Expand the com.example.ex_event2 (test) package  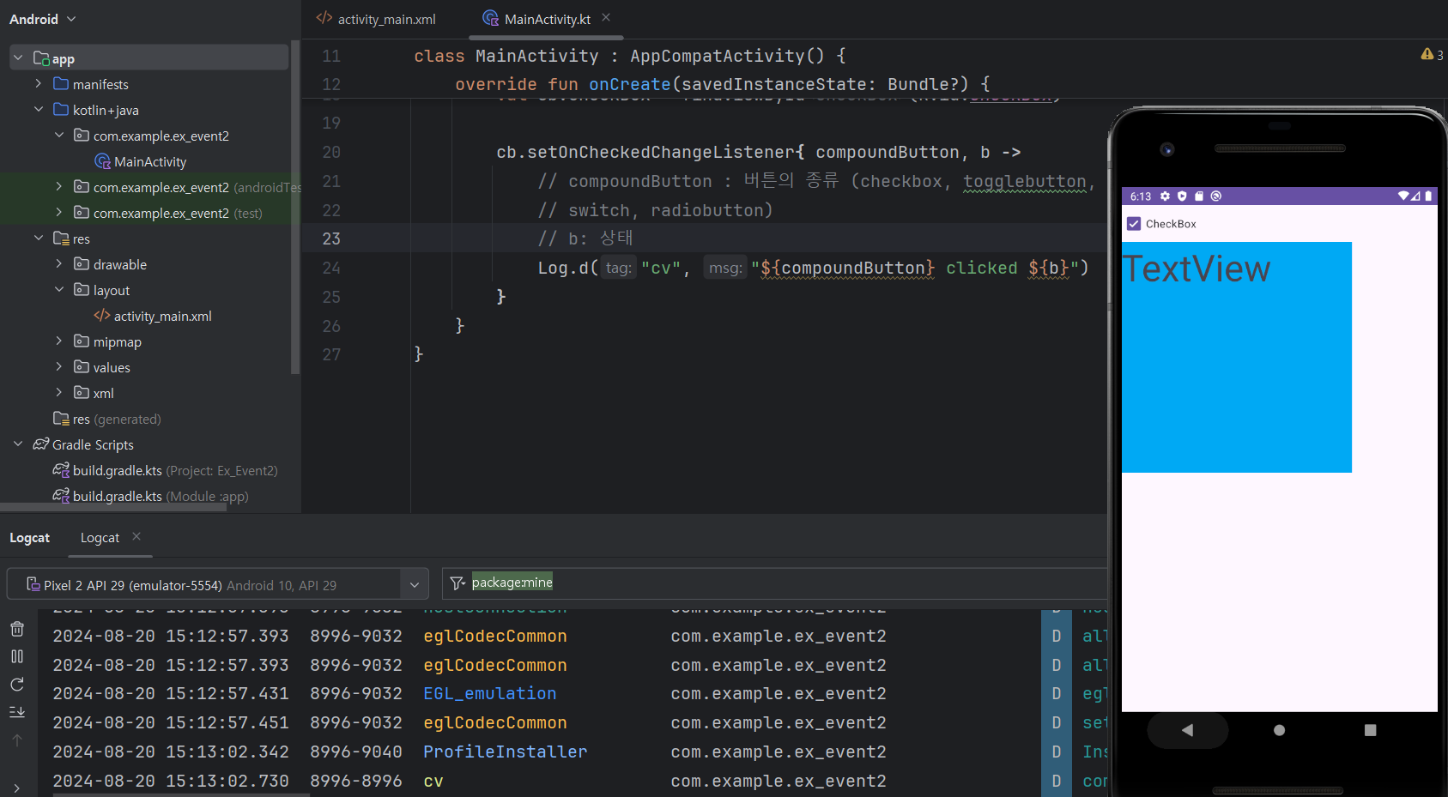coord(59,213)
